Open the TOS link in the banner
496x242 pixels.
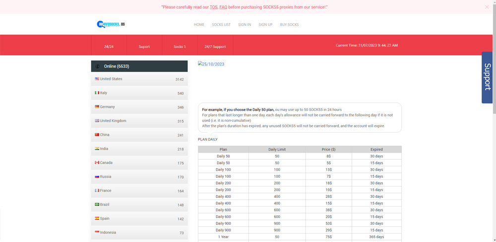click(x=213, y=7)
